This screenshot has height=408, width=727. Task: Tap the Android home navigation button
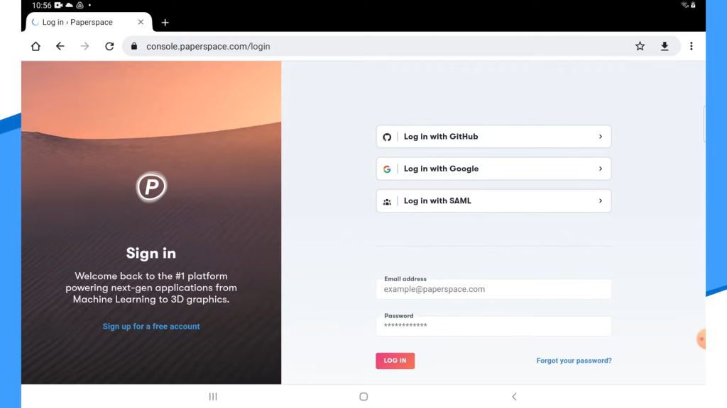click(x=363, y=397)
